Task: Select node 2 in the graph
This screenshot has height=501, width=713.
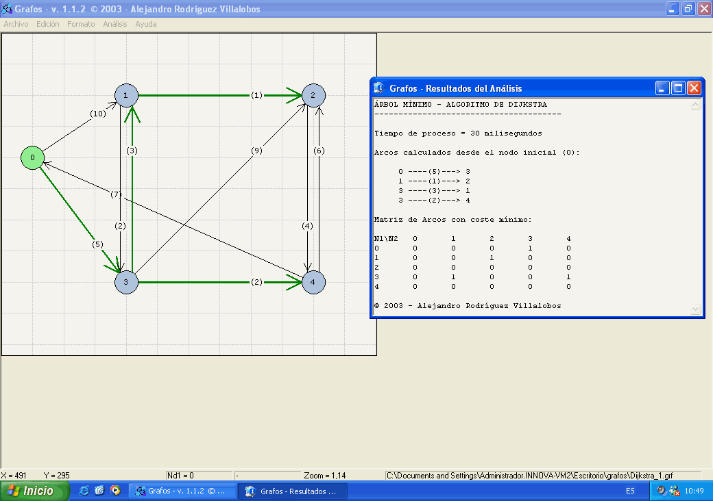Action: [x=313, y=95]
